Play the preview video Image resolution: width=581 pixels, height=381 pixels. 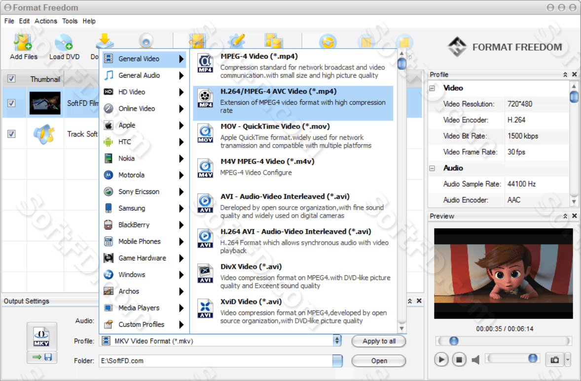click(x=441, y=359)
